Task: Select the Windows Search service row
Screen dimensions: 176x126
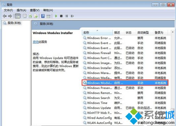Action: tap(125, 98)
